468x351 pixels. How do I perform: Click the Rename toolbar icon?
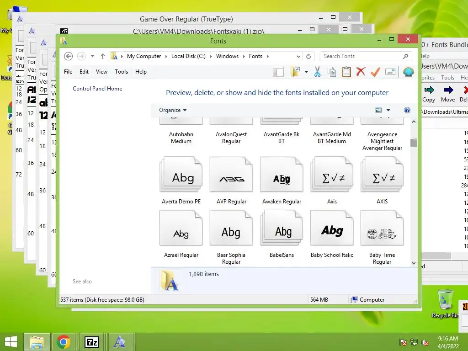tap(390, 72)
